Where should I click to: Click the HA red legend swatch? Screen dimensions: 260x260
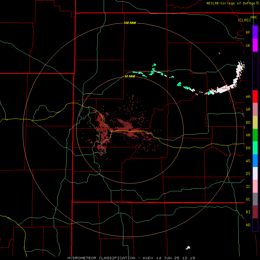pos(255,96)
